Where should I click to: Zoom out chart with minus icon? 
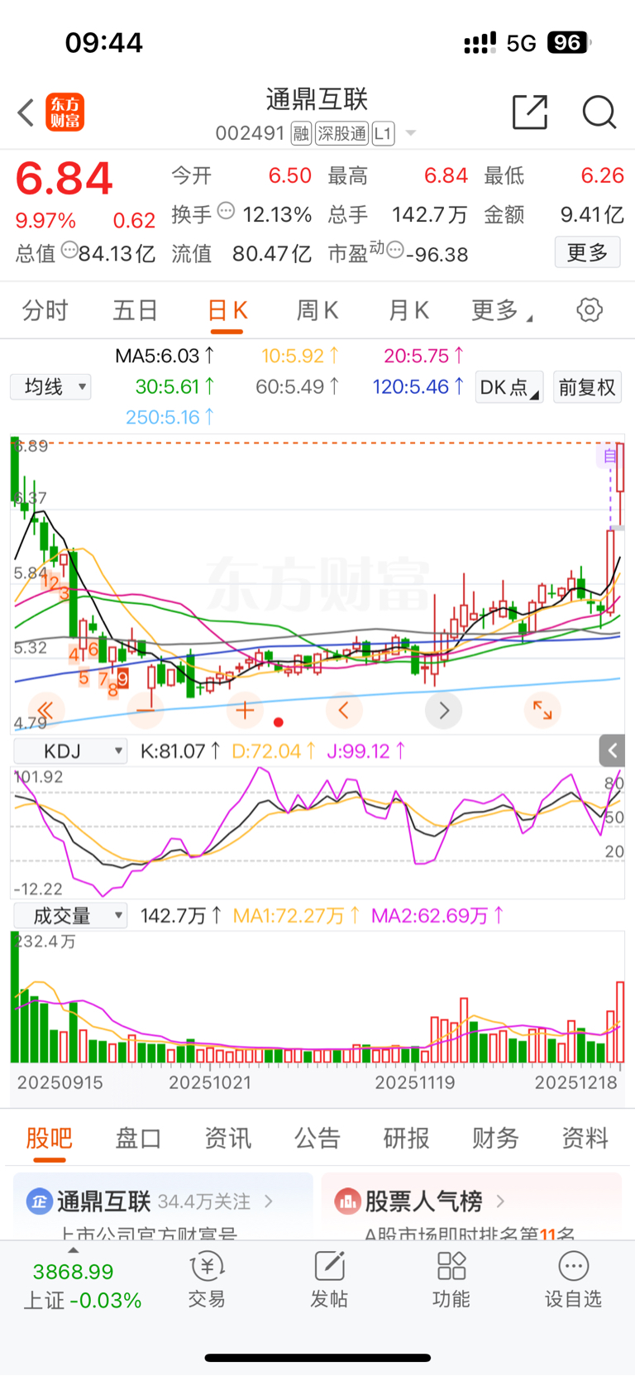click(x=146, y=710)
